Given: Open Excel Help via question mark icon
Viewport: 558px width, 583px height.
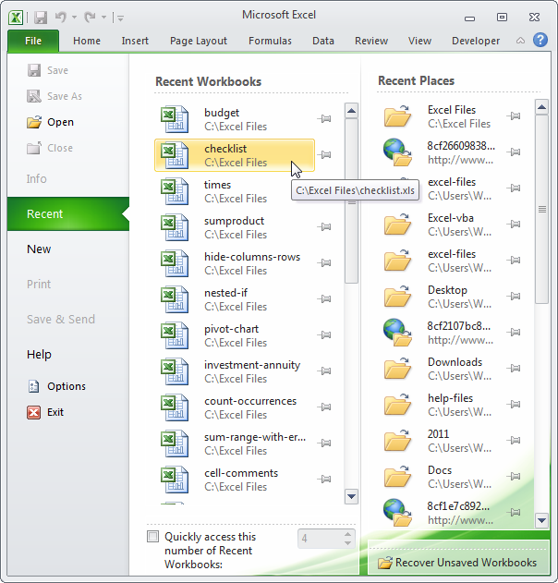Looking at the screenshot, I should (540, 40).
